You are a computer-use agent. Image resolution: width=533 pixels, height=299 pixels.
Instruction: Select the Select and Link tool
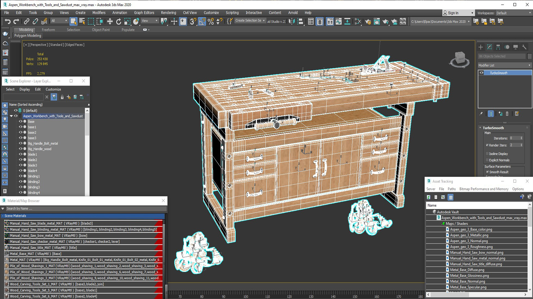coord(27,21)
